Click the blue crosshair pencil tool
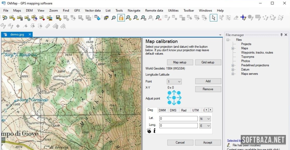 pos(243,18)
